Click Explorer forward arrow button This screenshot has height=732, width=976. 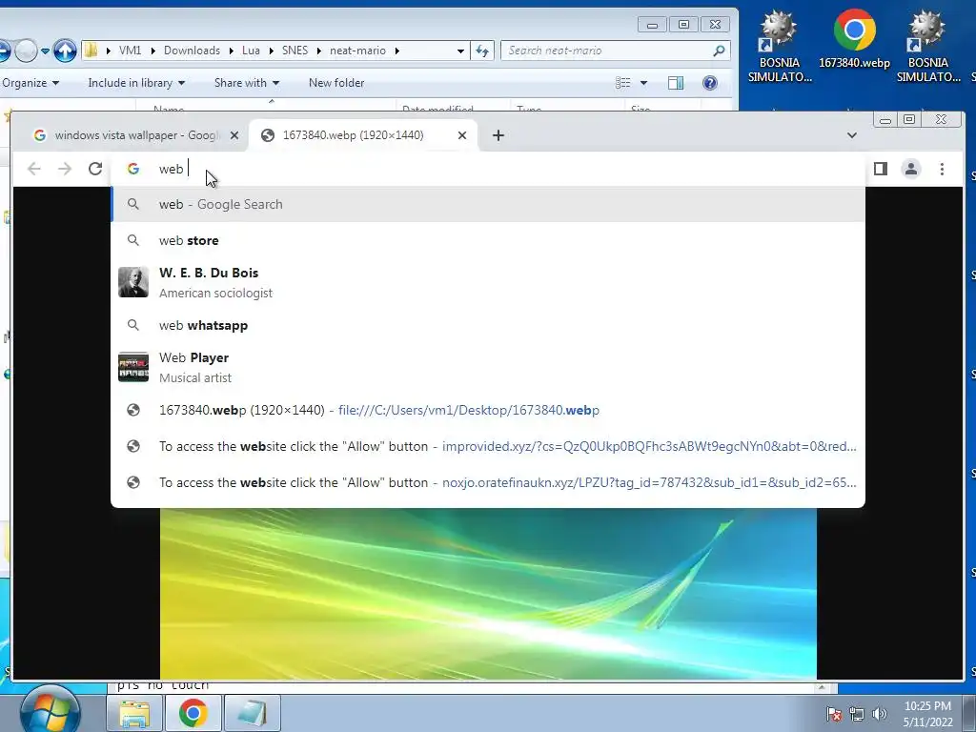(x=26, y=51)
